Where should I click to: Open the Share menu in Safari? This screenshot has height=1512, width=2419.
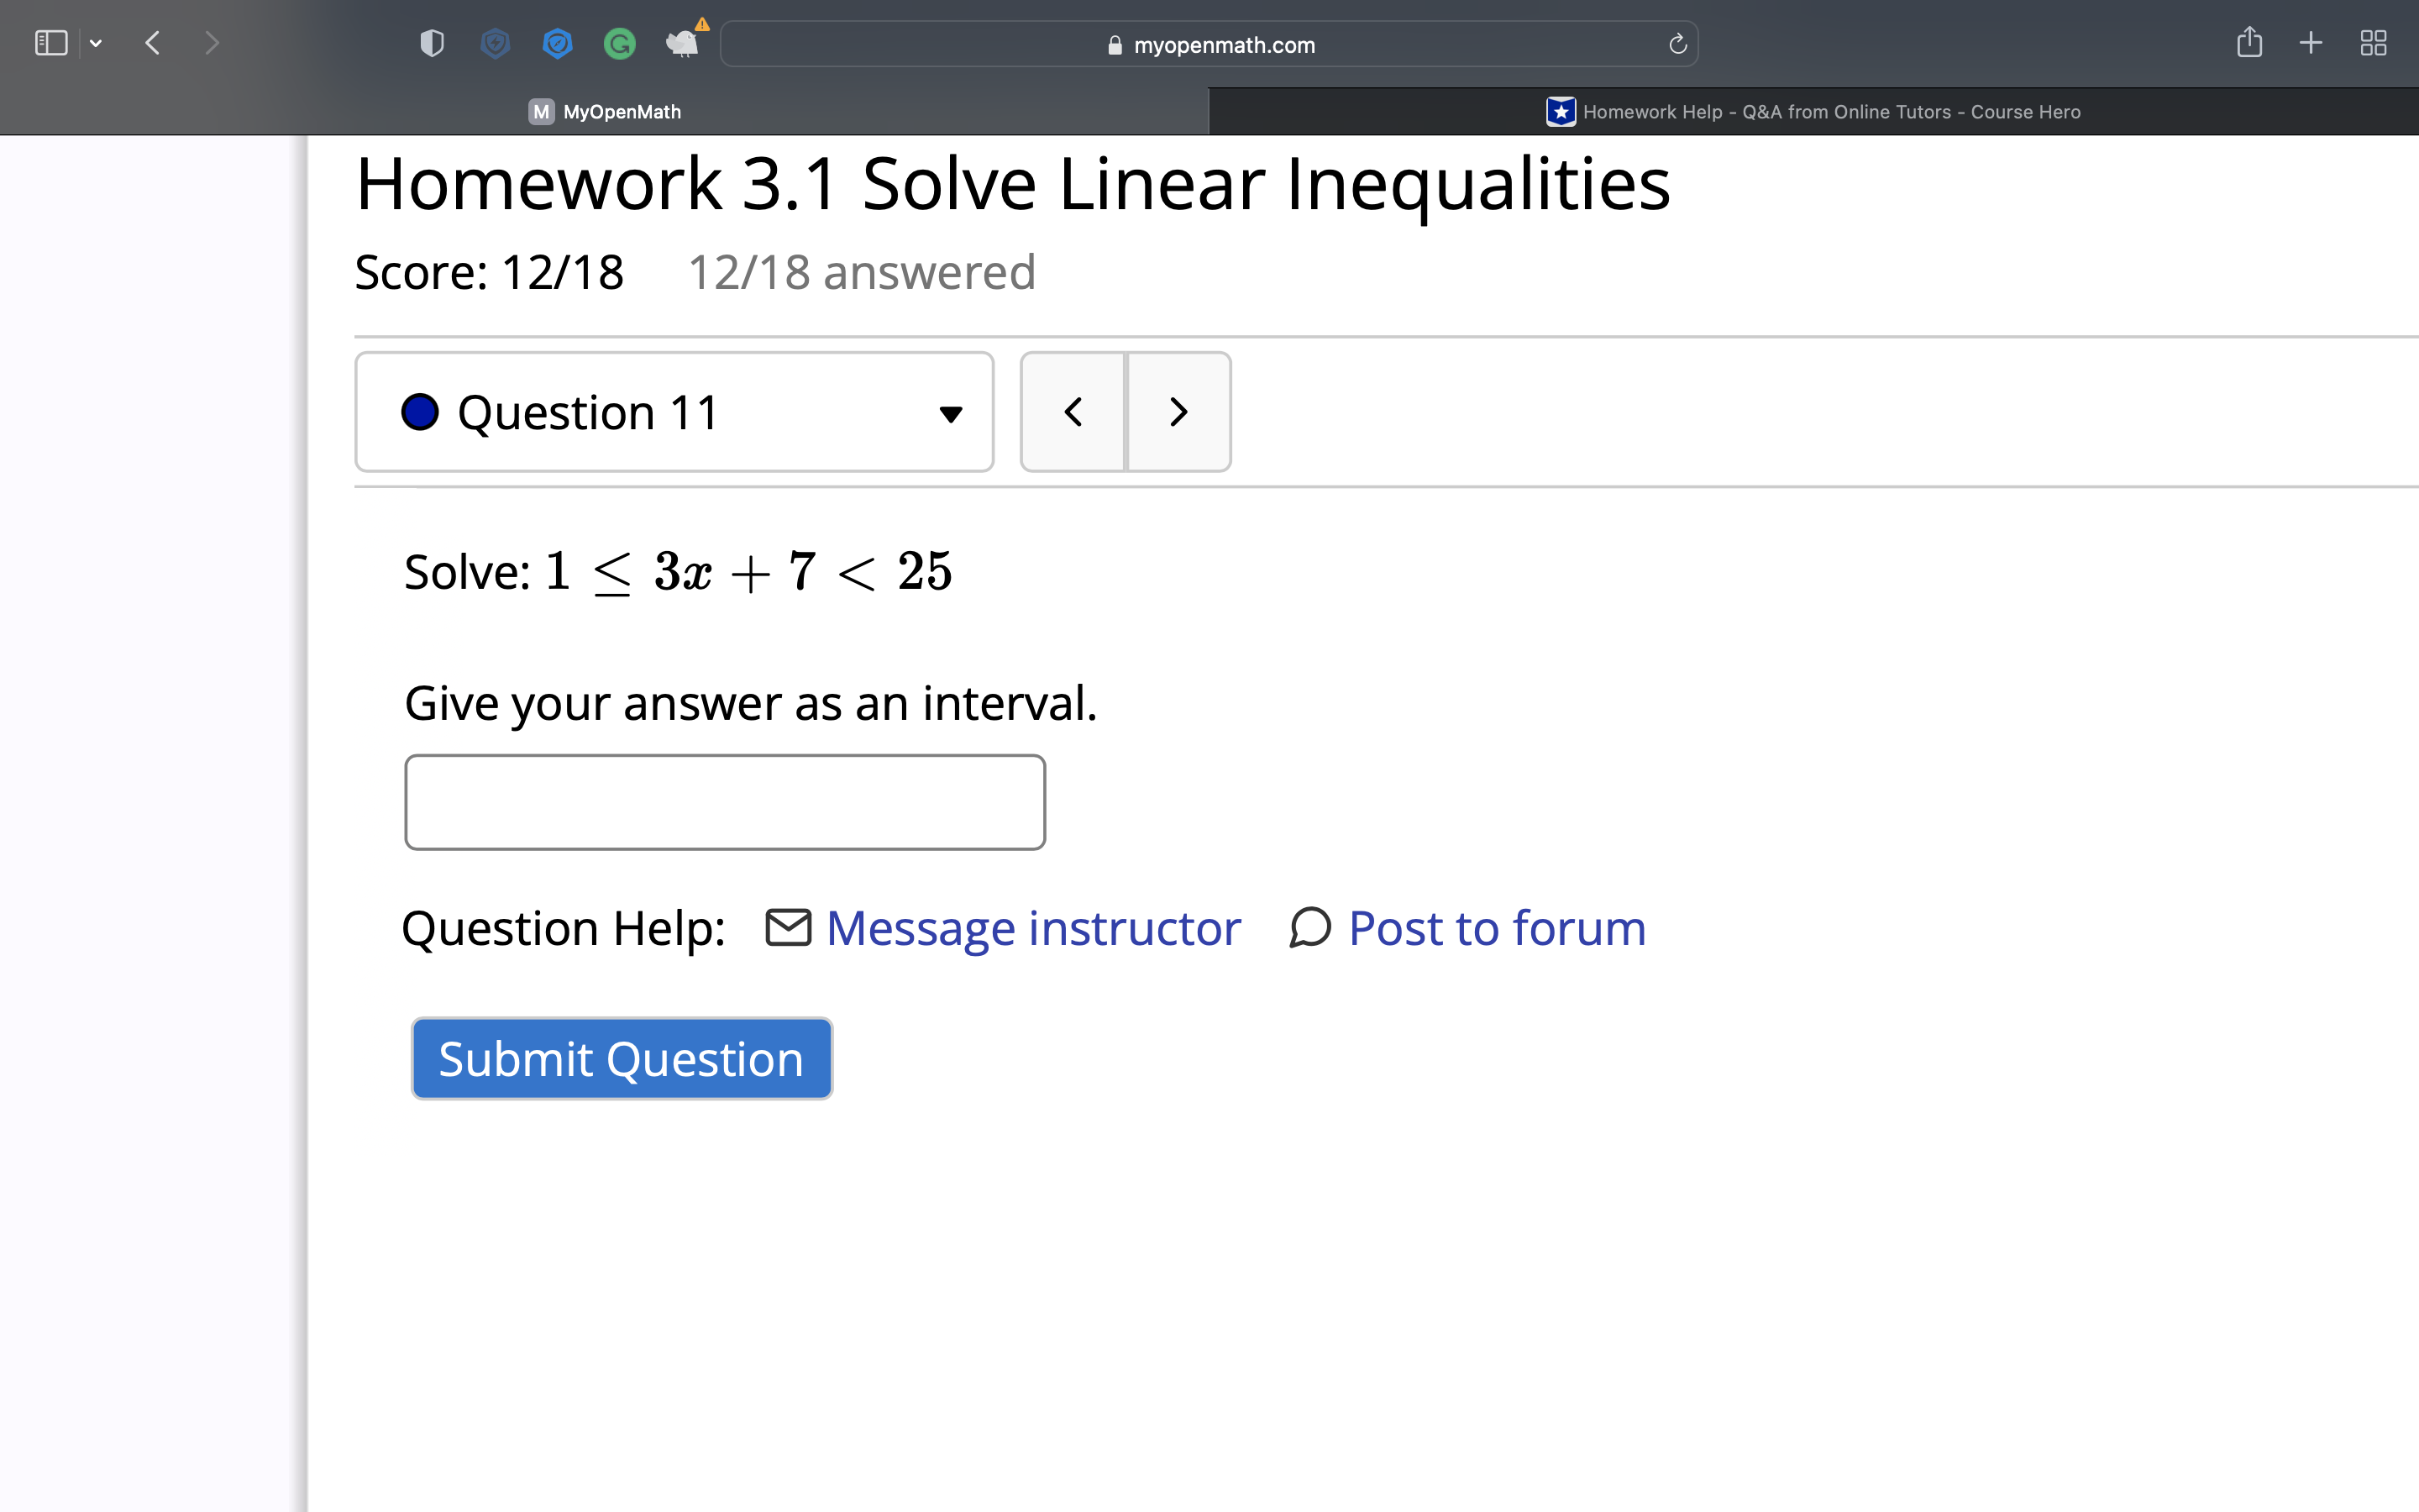click(x=2250, y=43)
